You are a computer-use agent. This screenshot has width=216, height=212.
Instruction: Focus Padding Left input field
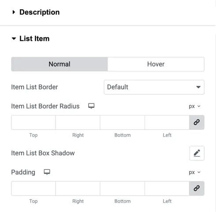(167, 189)
